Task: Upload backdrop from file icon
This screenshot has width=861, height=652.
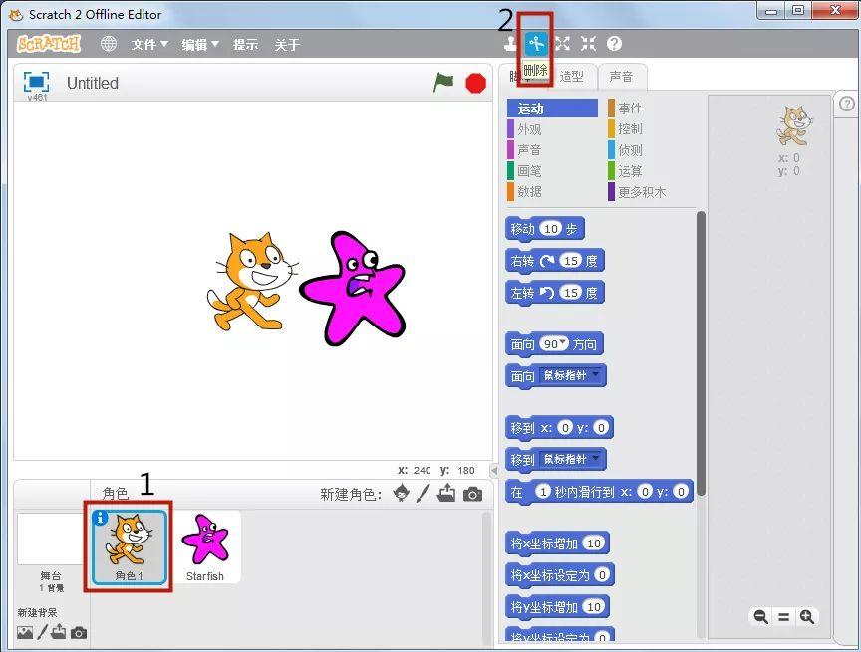Action: pyautogui.click(x=58, y=632)
